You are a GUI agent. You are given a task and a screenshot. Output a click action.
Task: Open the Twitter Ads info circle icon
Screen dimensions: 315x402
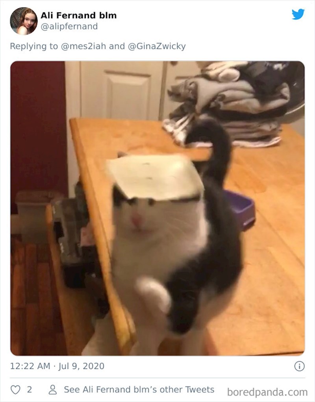tap(299, 366)
